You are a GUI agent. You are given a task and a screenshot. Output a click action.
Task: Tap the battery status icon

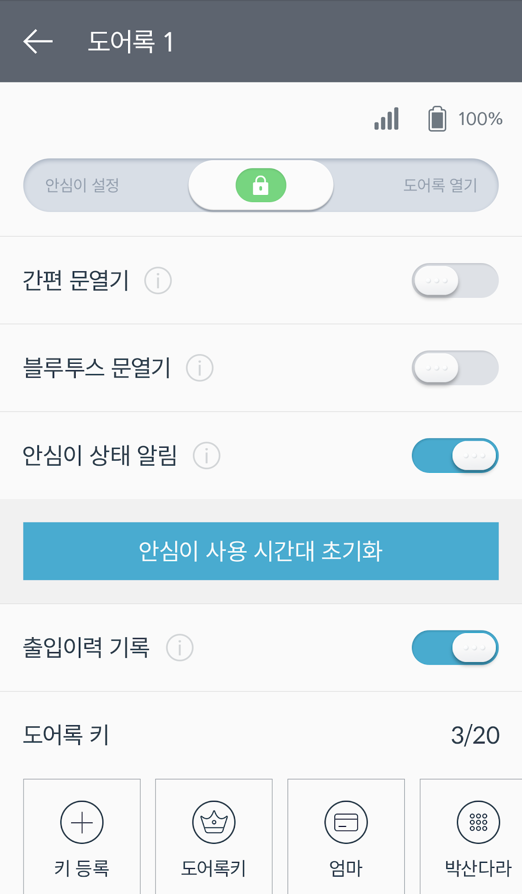[x=437, y=119]
